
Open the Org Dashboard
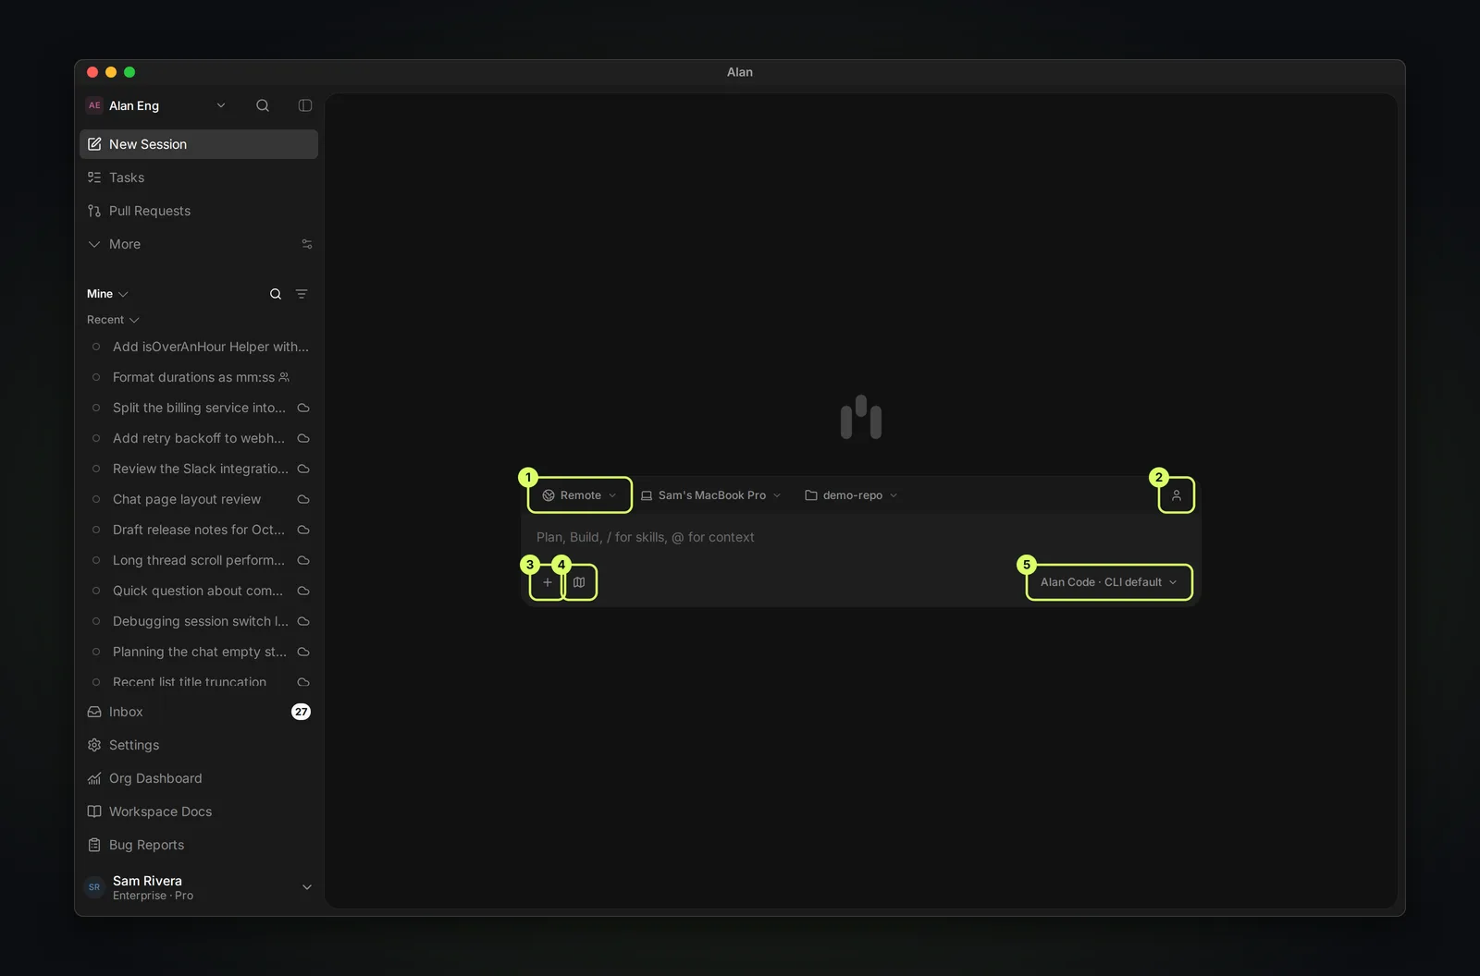coord(199,778)
